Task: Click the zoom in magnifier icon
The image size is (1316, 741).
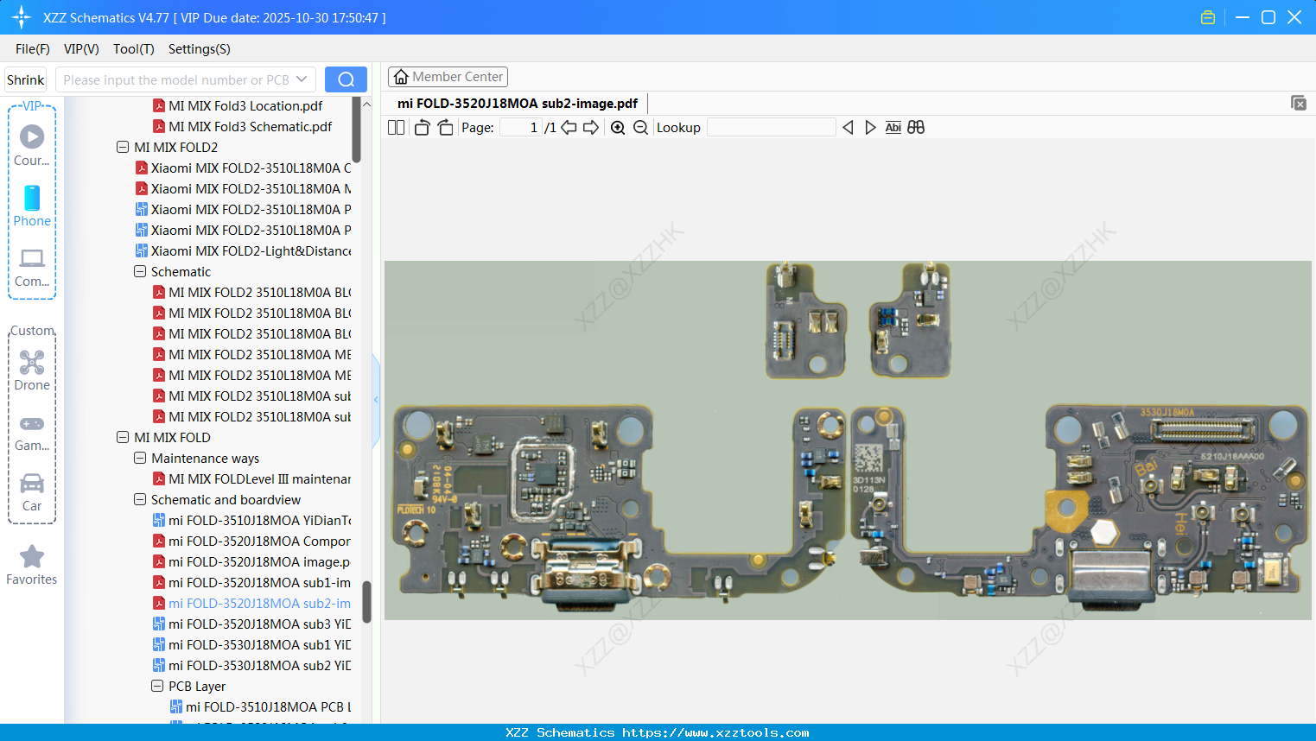Action: pos(618,128)
